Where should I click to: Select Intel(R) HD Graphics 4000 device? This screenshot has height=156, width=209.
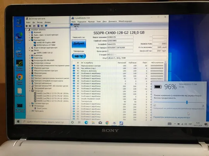click(x=45, y=43)
